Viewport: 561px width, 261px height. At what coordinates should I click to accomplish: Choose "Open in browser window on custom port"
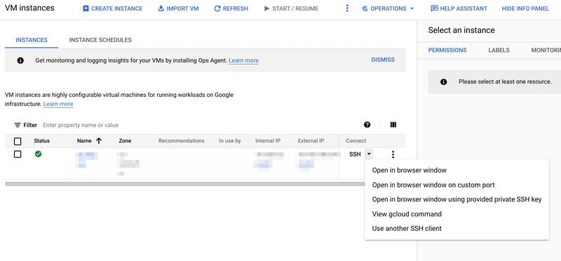(433, 185)
